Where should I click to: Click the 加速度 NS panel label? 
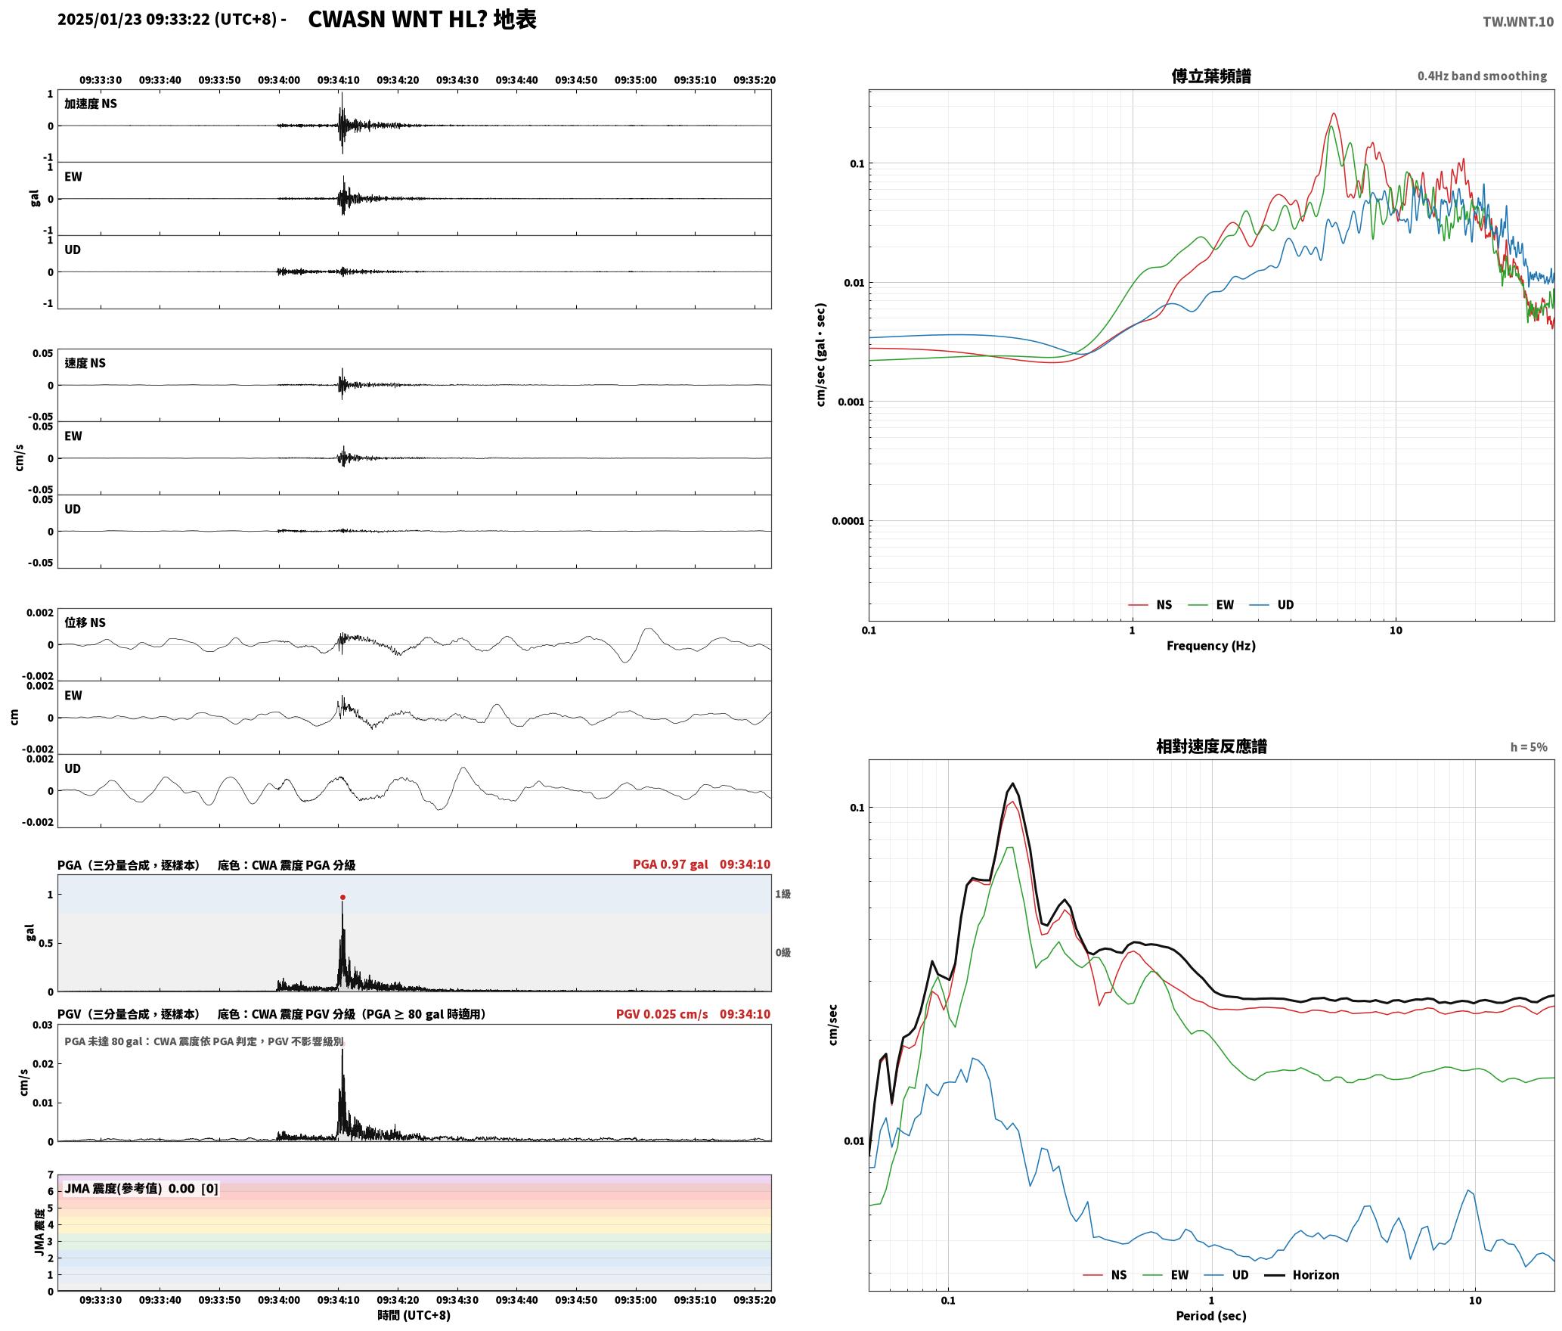(x=91, y=104)
